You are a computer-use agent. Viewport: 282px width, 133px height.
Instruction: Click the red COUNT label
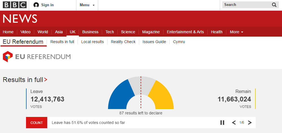[x=36, y=123]
